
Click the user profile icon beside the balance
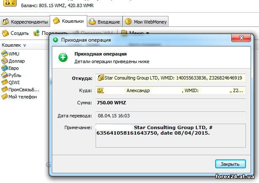pos(10,3)
